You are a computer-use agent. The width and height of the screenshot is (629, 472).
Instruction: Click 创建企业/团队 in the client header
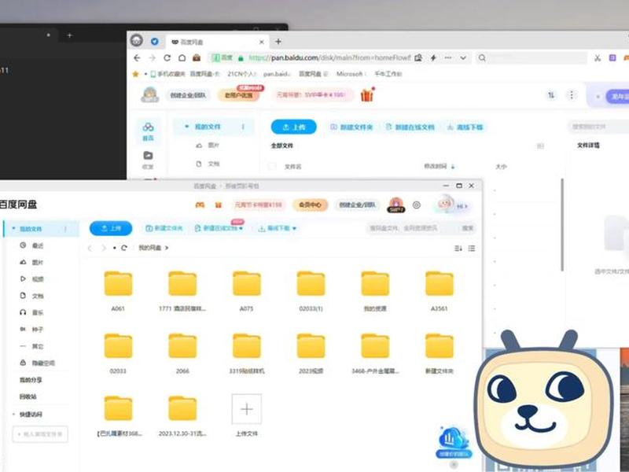(357, 205)
